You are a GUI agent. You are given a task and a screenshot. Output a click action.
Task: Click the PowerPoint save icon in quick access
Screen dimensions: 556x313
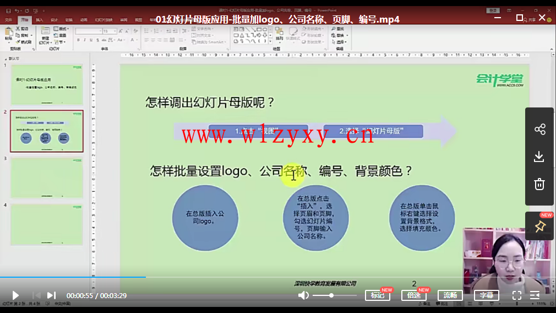tap(8, 11)
